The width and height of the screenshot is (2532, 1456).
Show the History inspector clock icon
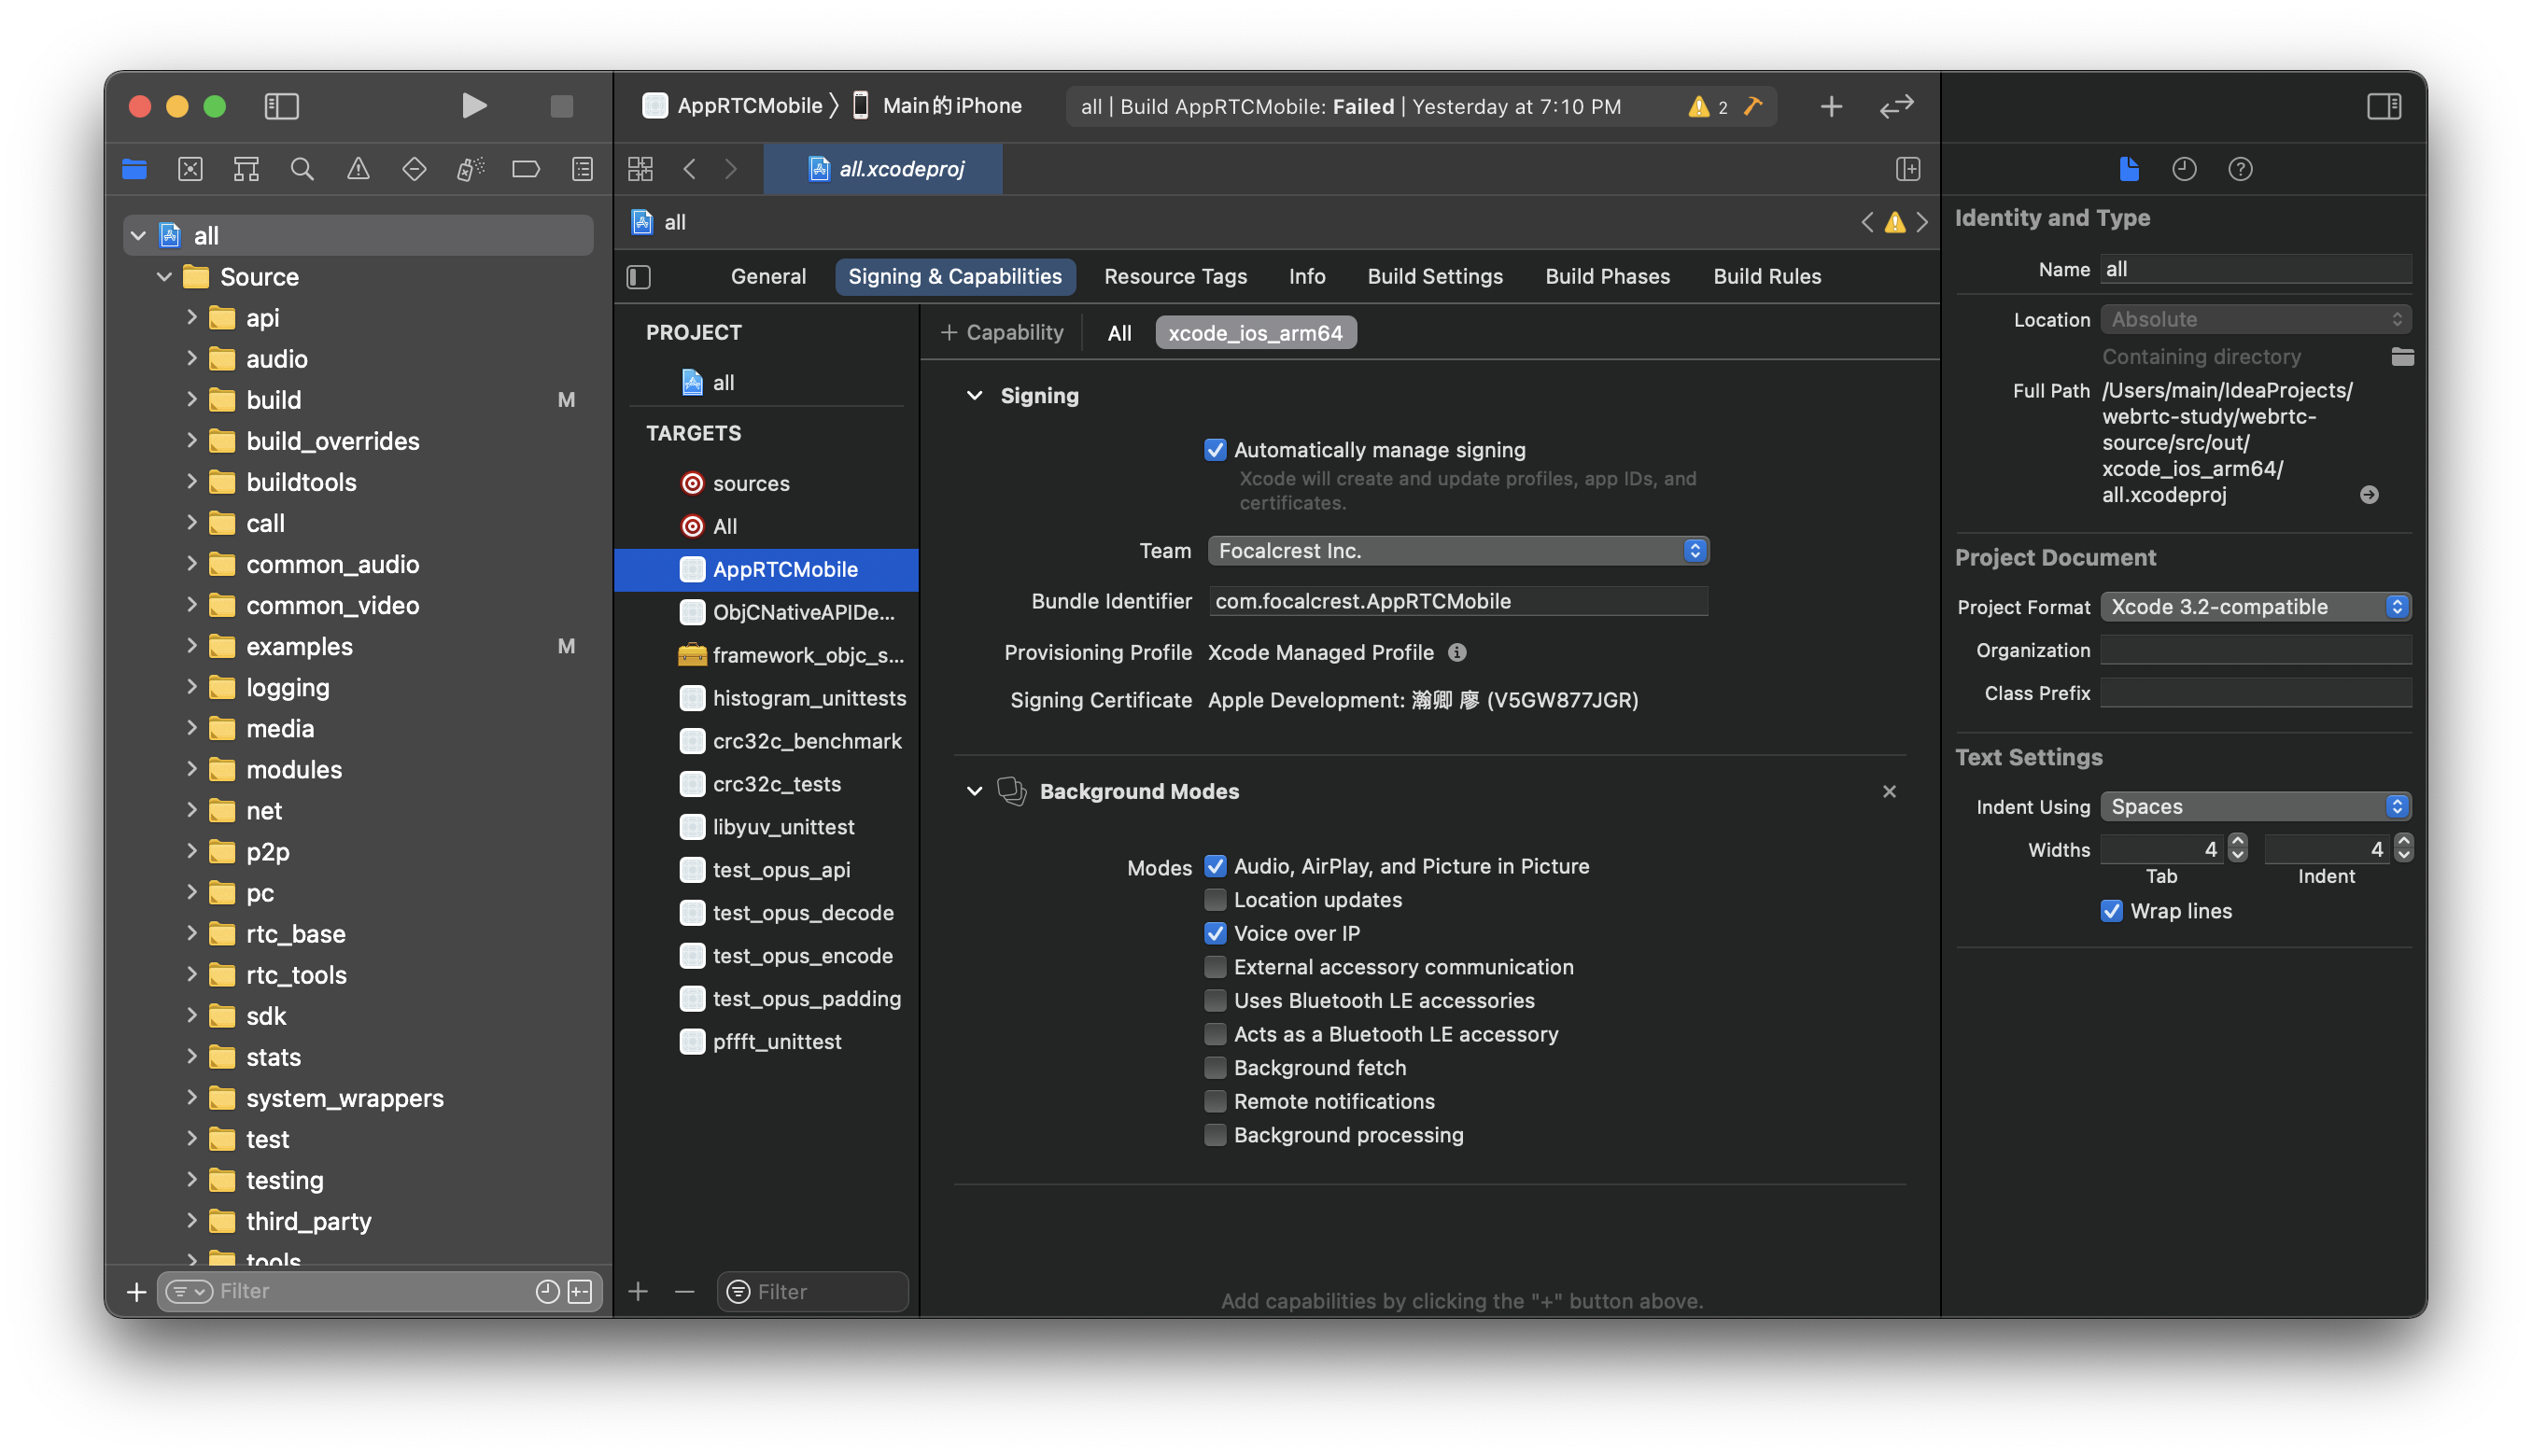point(2184,169)
